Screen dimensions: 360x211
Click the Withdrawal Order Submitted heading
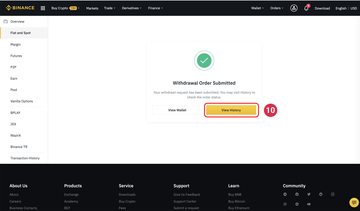(x=204, y=83)
